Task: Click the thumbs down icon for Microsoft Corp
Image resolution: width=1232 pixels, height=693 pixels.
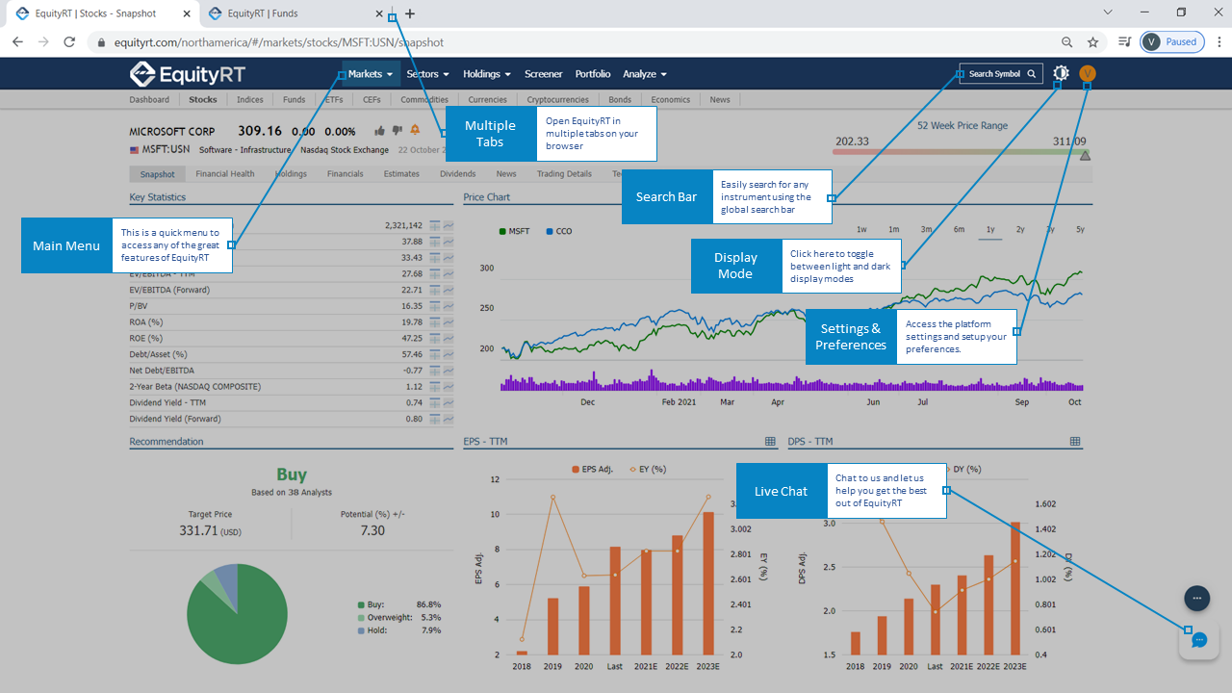Action: (398, 130)
